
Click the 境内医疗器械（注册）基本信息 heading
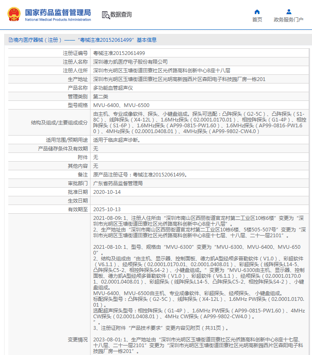tap(83, 40)
